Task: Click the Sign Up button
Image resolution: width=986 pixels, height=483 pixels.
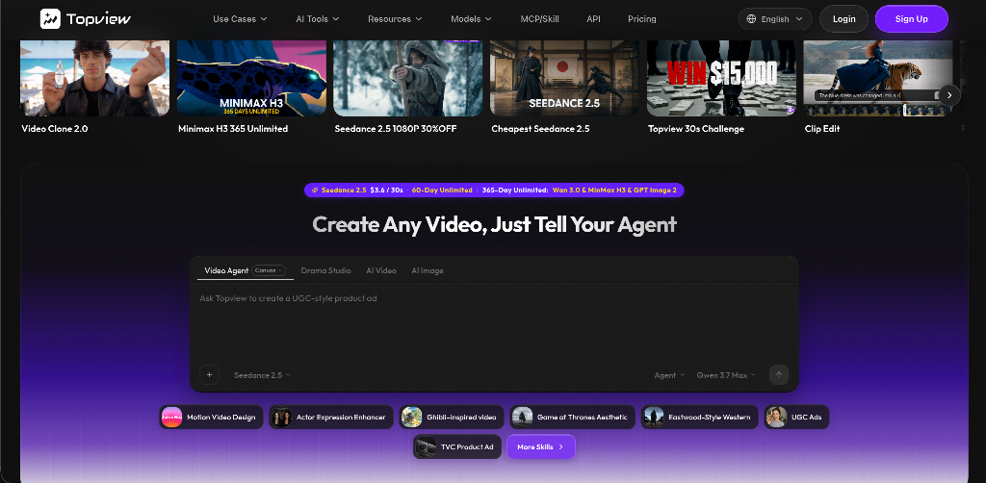Action: tap(911, 19)
